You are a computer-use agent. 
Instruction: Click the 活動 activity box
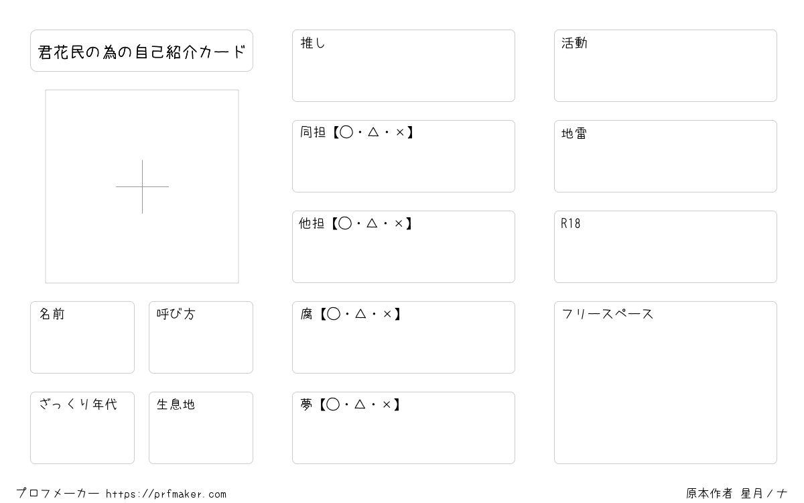pyautogui.click(x=665, y=66)
